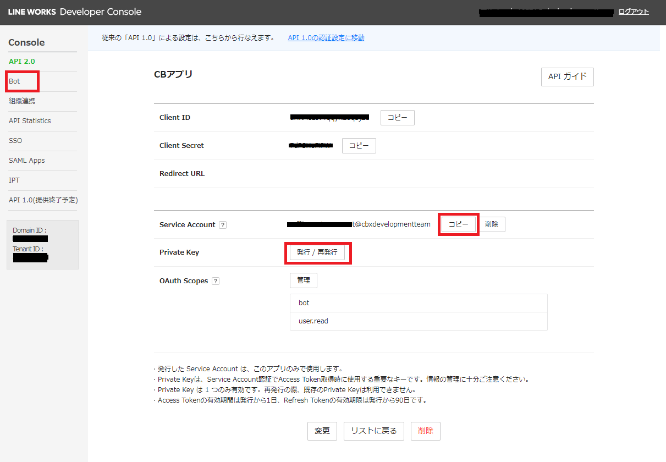Screen dimensions: 666x462
Task: Open the IPT sidebar entry
Action: point(14,180)
